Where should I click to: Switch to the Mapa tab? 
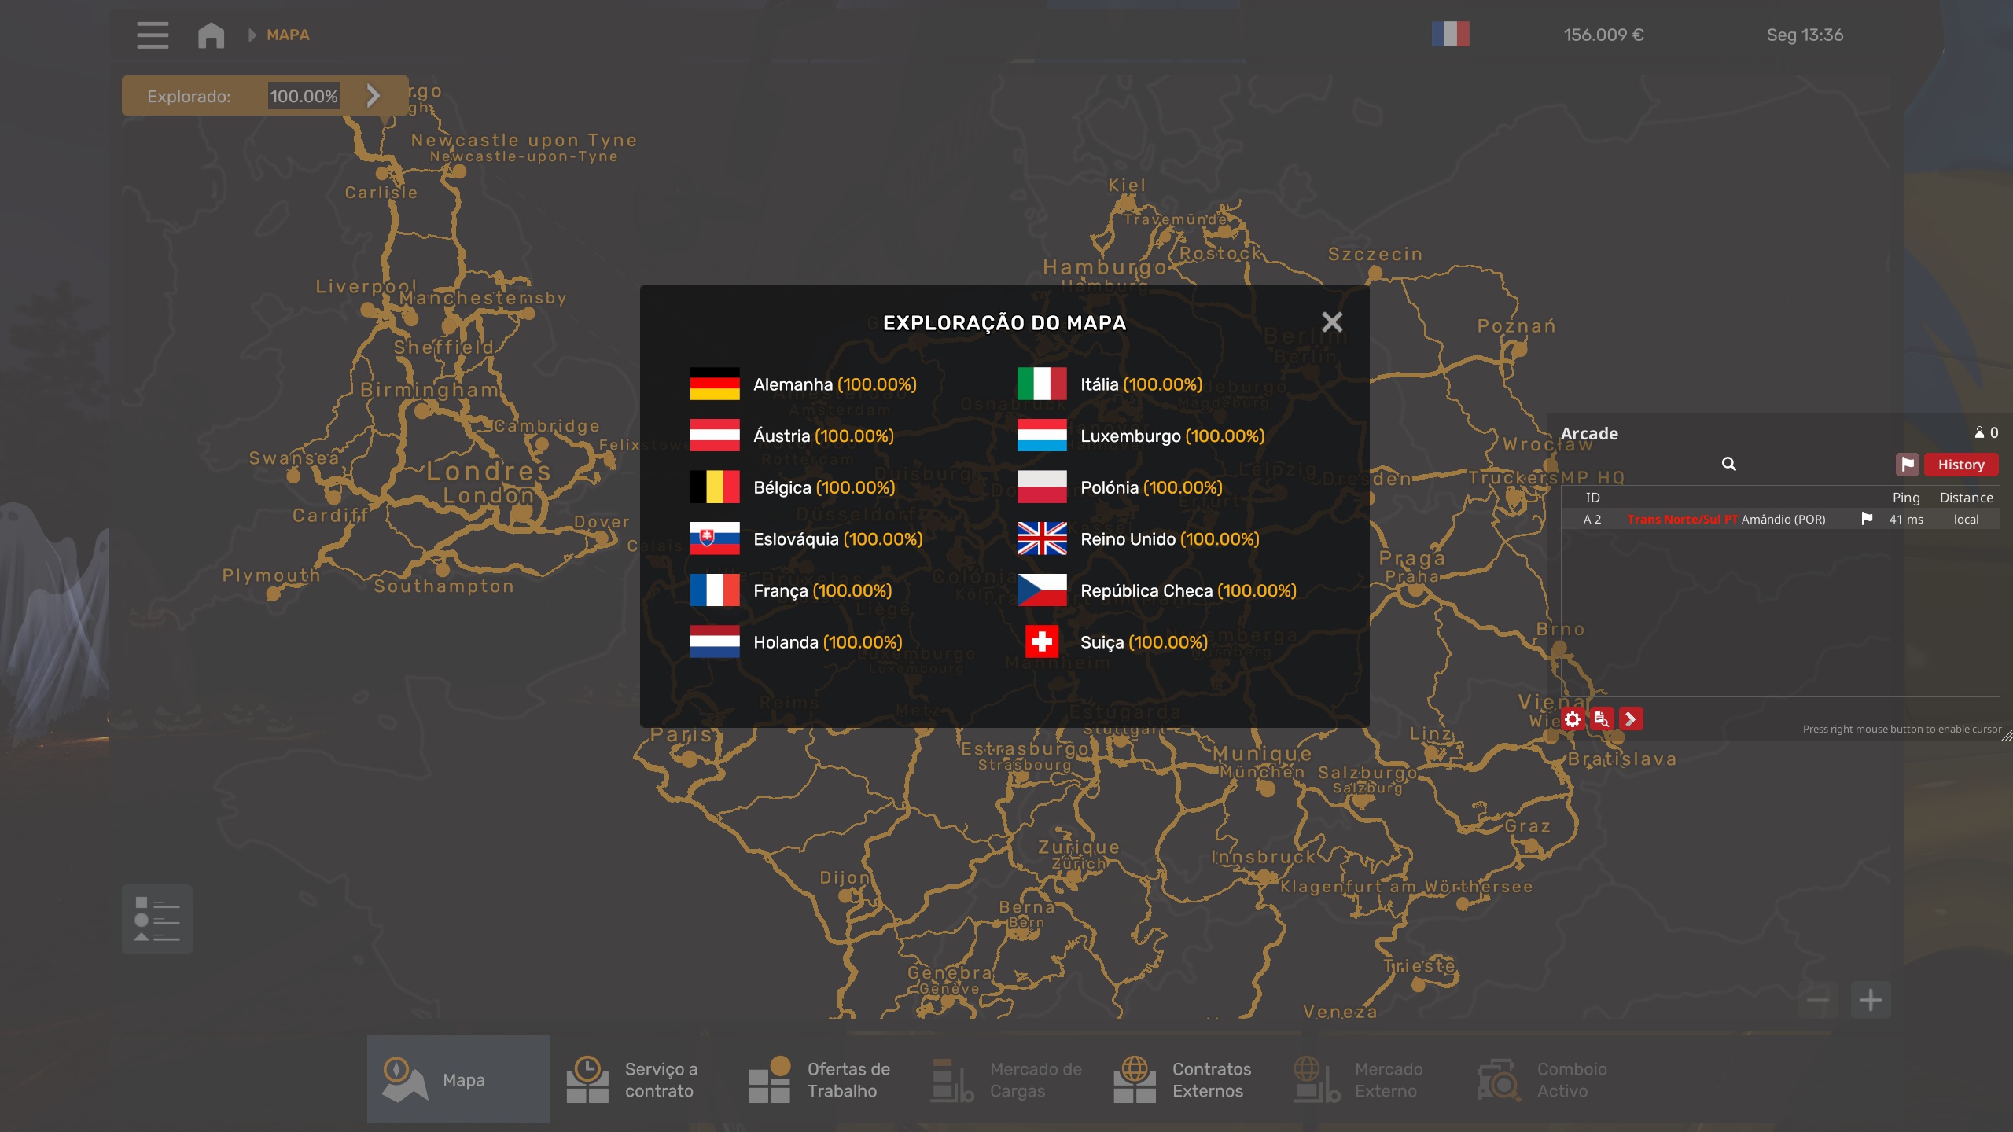[x=458, y=1079]
